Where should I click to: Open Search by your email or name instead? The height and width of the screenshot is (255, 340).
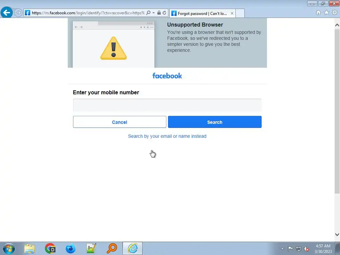pyautogui.click(x=167, y=136)
